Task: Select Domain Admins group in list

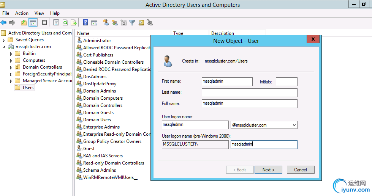Action: coord(100,91)
